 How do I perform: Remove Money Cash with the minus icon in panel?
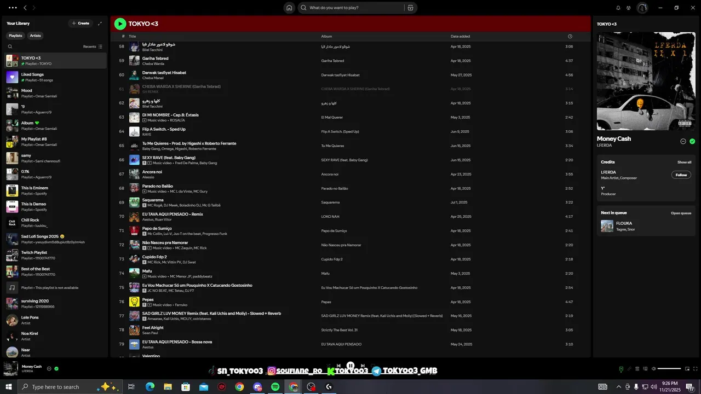[683, 141]
